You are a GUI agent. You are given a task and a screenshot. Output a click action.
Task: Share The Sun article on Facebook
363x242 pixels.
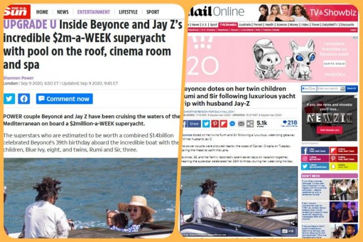coord(24,99)
